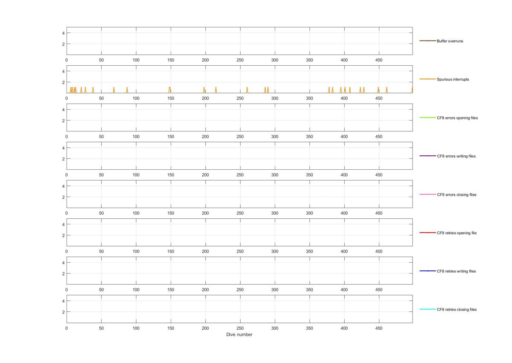Click the spurious interrupt spike near dive 215
512x363 pixels.
click(x=216, y=90)
